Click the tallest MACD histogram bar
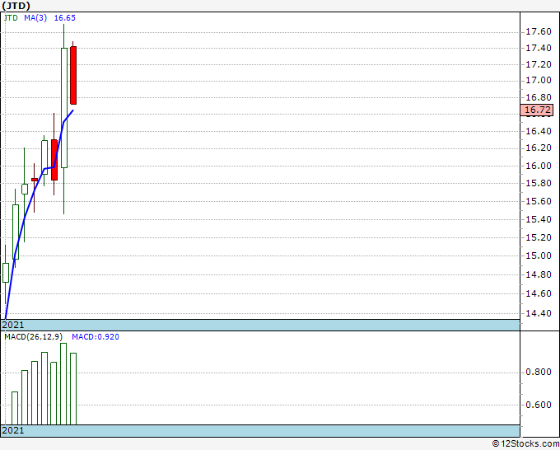Viewport: 560px width, 450px height. 63,384
